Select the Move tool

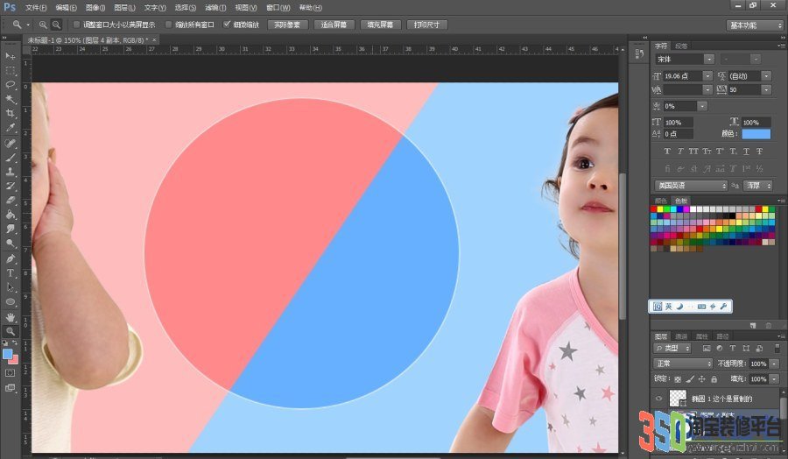pyautogui.click(x=10, y=56)
